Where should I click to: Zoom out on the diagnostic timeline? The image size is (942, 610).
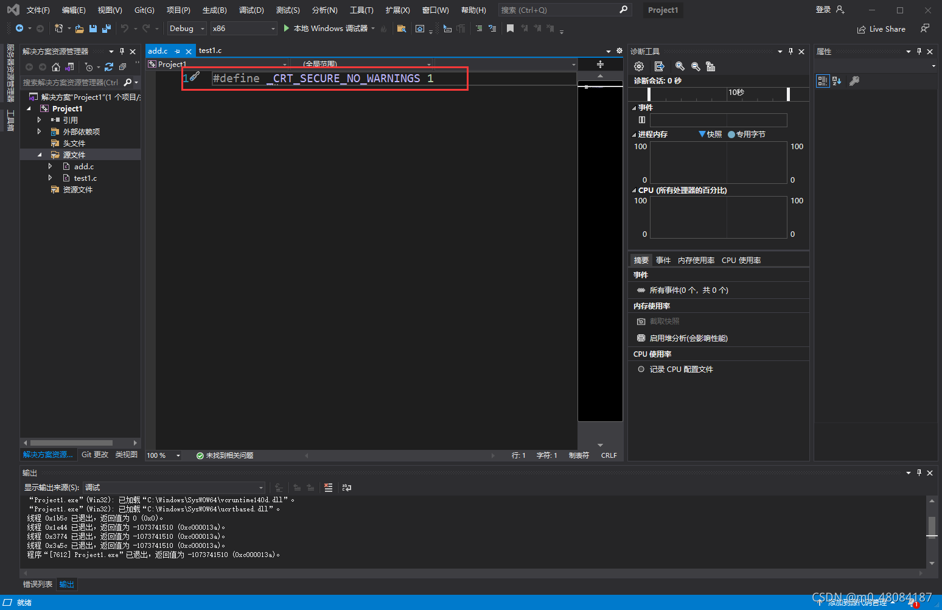[x=696, y=66]
